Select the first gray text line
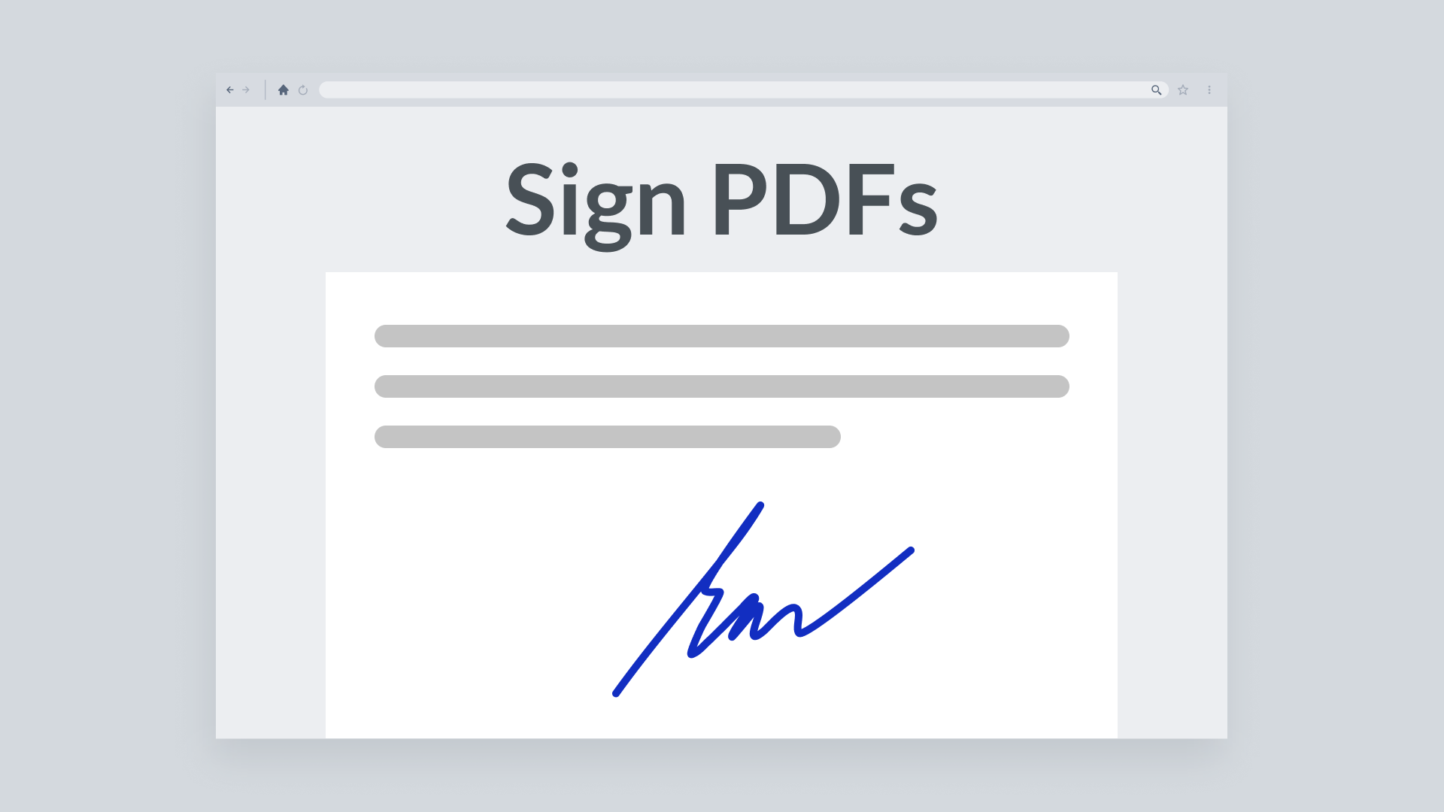This screenshot has width=1444, height=812. [722, 336]
